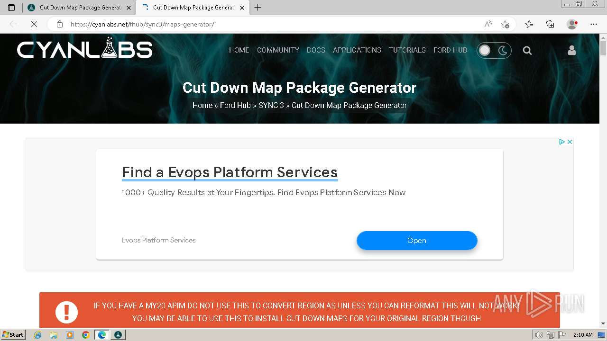Open the tab actions menu icon
Image resolution: width=607 pixels, height=341 pixels.
click(x=11, y=8)
